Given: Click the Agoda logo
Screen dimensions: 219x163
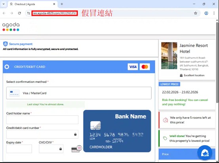Looking at the screenshot, I should click(x=11, y=26).
